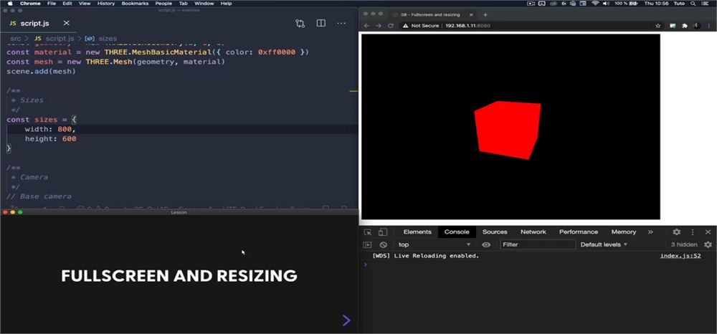Open the sizes symbol breadcrumb
Viewport: 717px width, 334px height.
tap(102, 39)
